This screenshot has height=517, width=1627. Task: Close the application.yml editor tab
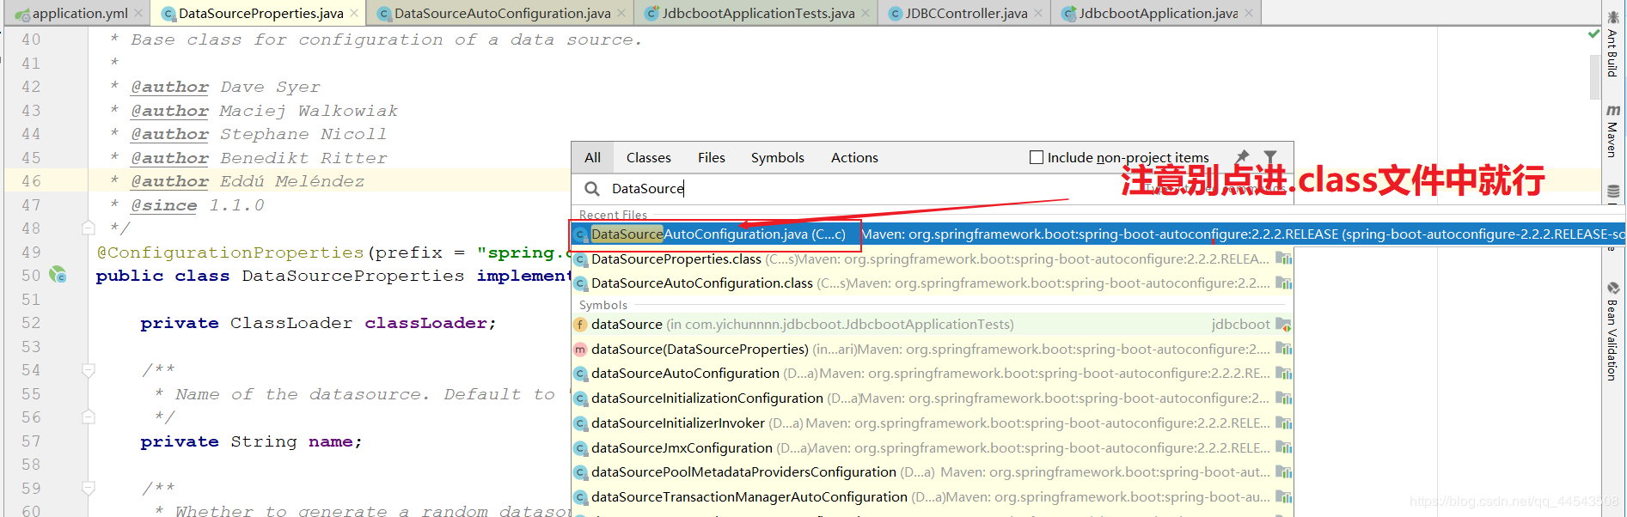pyautogui.click(x=138, y=13)
